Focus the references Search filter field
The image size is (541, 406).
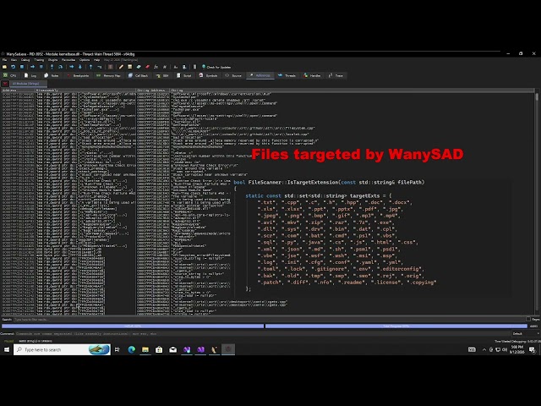[x=269, y=320]
